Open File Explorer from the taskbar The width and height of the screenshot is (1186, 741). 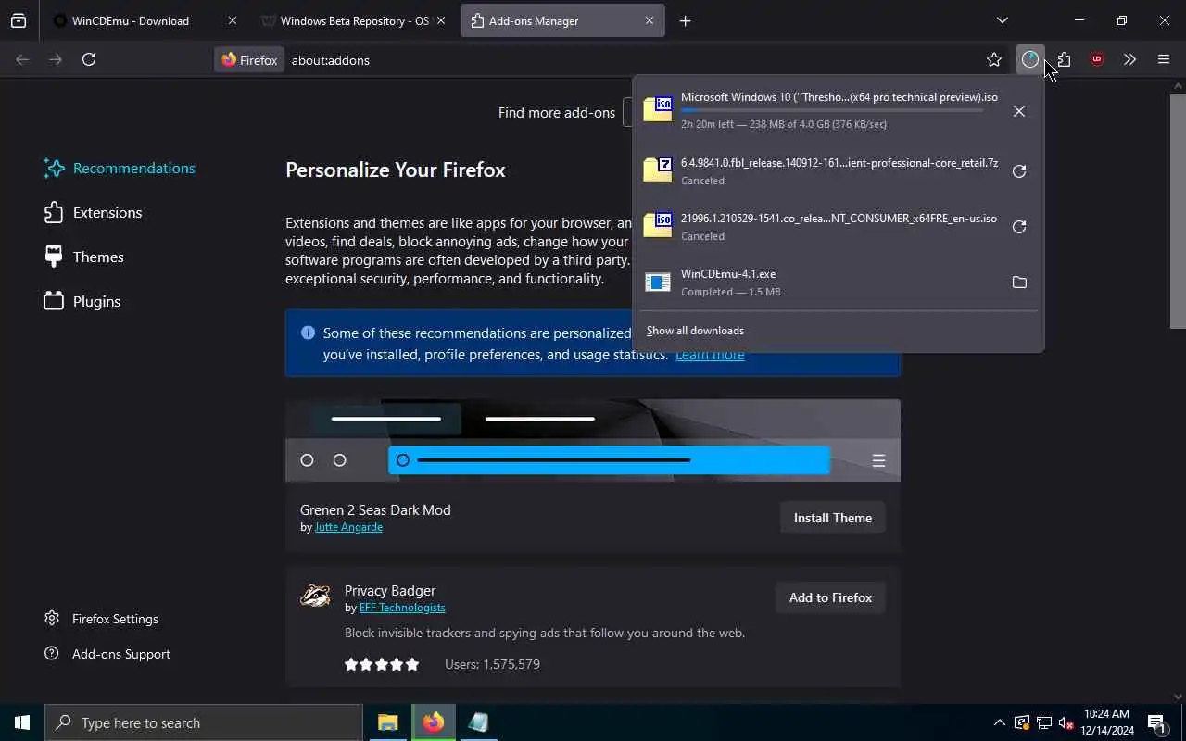click(387, 722)
